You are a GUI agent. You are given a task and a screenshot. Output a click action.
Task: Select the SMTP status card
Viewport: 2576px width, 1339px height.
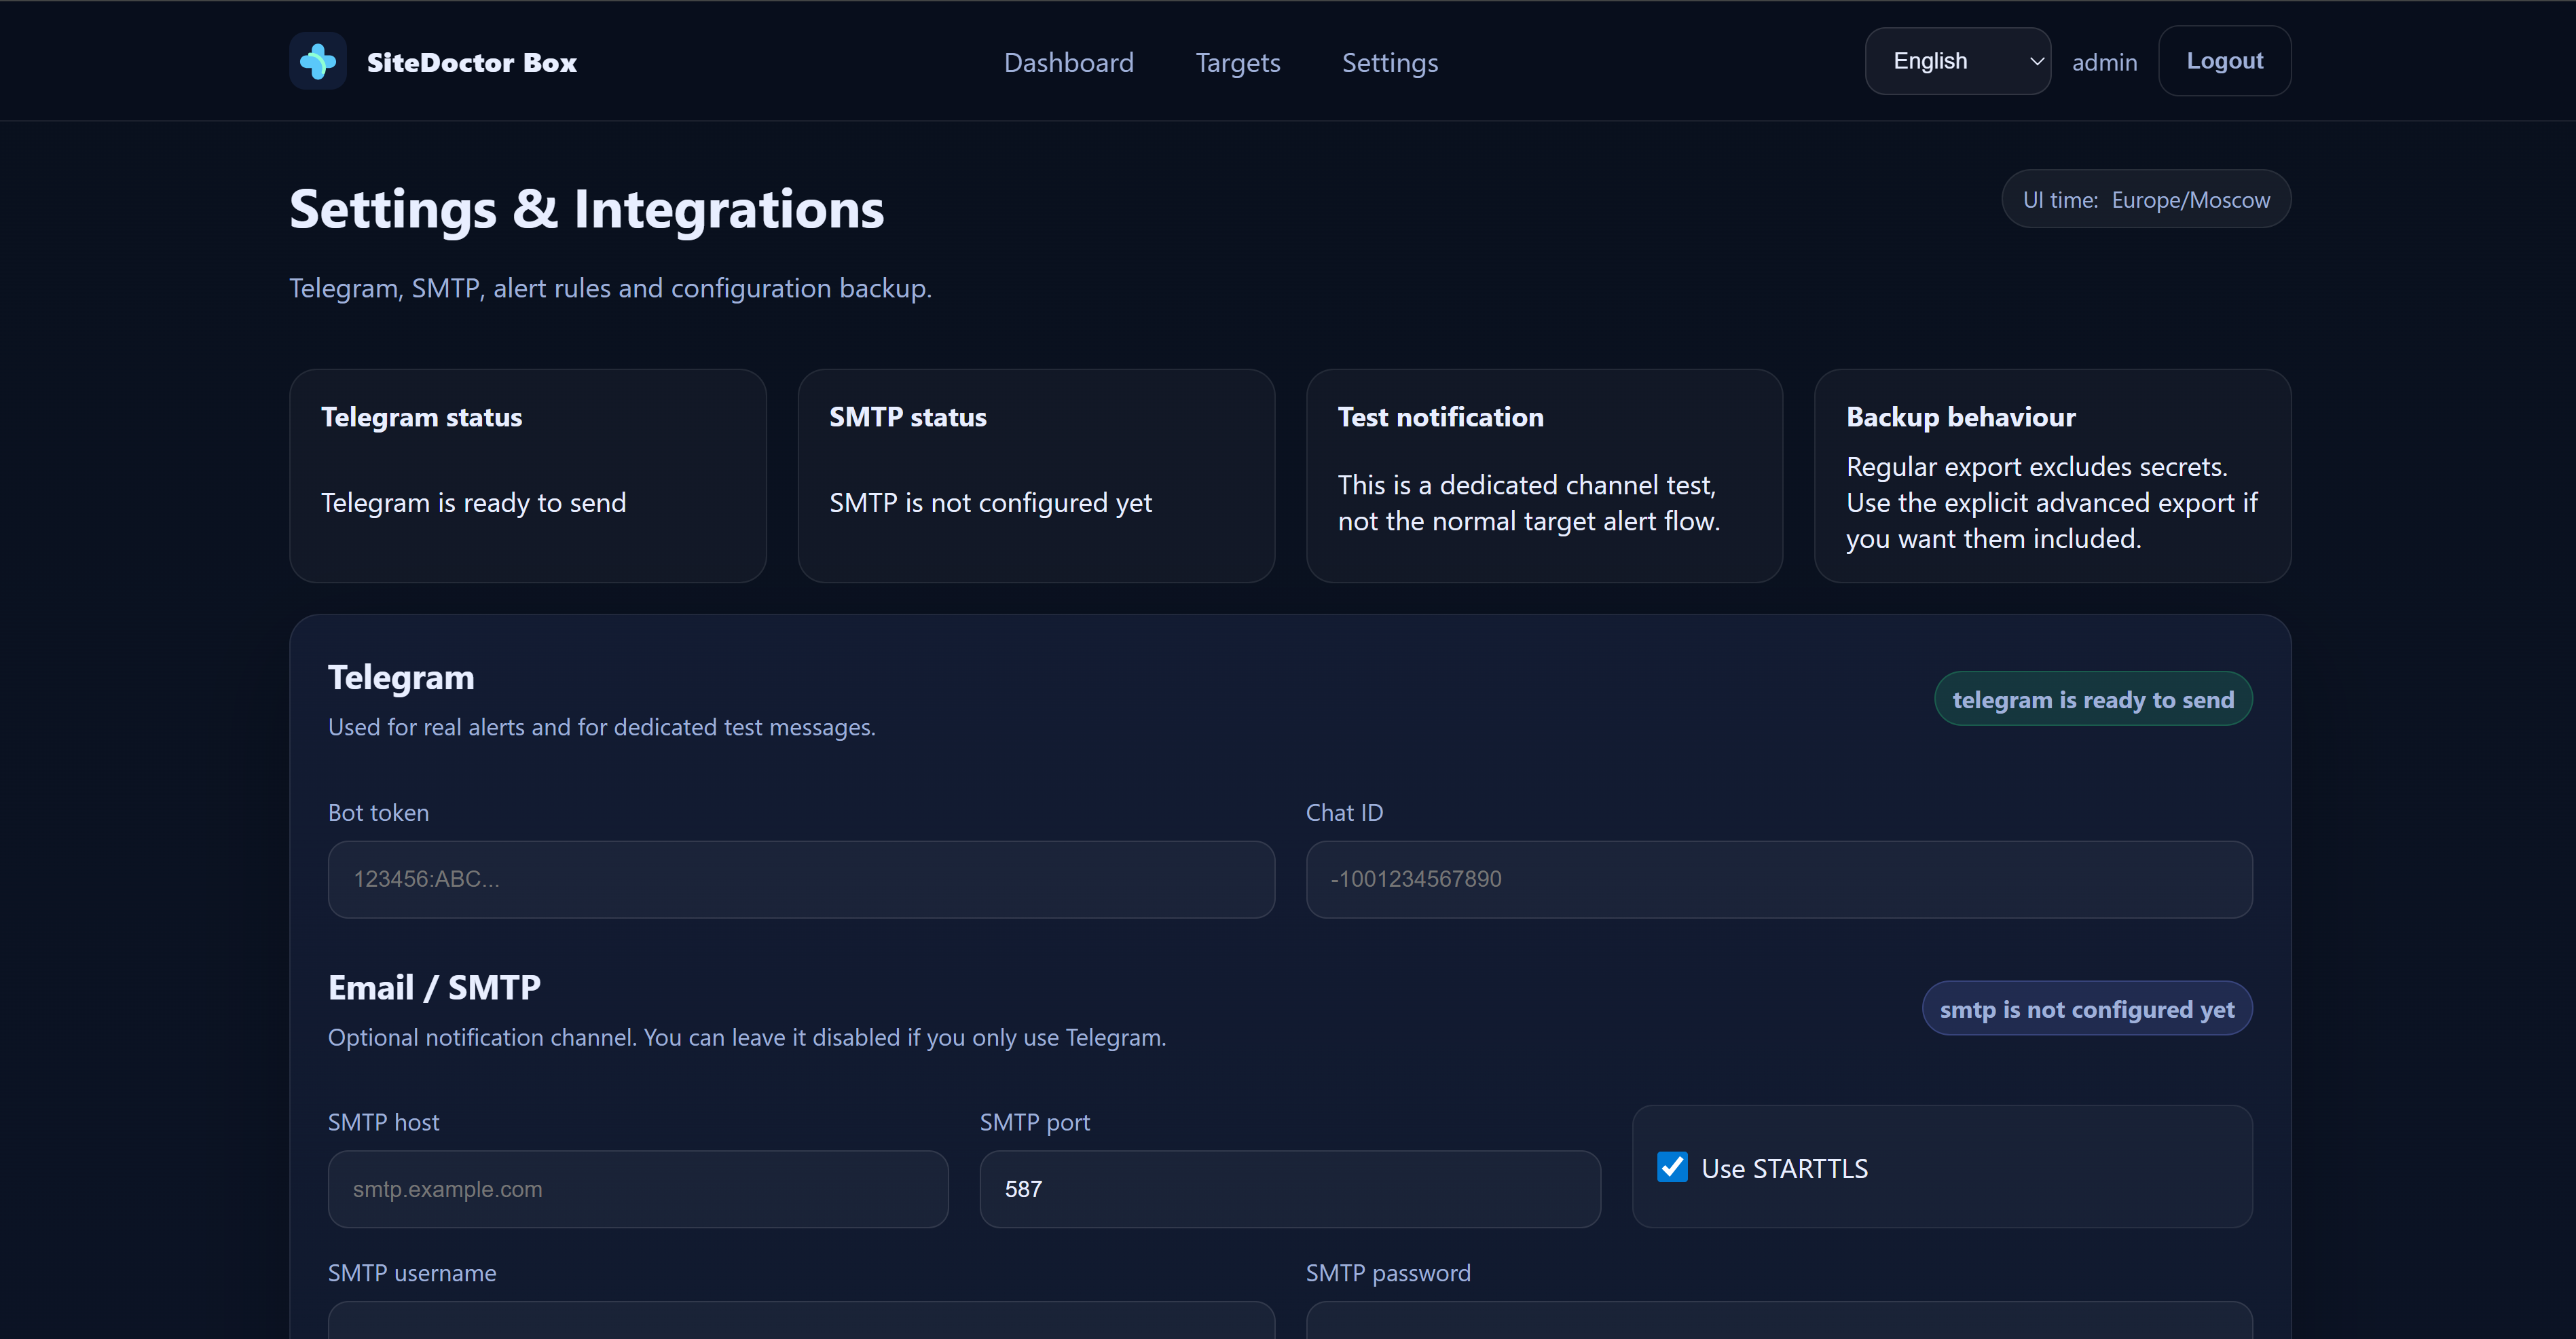click(1036, 475)
